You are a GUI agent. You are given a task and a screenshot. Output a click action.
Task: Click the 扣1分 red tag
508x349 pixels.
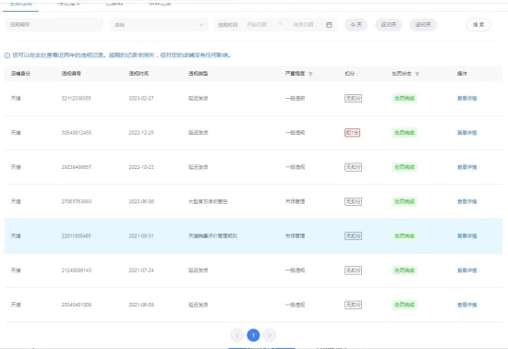(x=352, y=133)
